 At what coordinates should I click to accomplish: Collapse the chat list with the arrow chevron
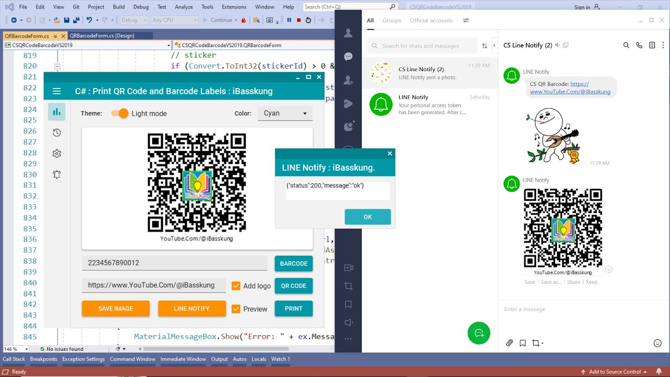coord(495,46)
